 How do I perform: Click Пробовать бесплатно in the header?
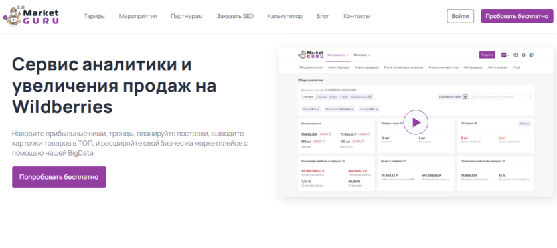coord(518,16)
